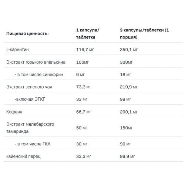Viewport: 185px width, 185px height.
Task: Select the Кофеин row label
Action: click(14, 112)
